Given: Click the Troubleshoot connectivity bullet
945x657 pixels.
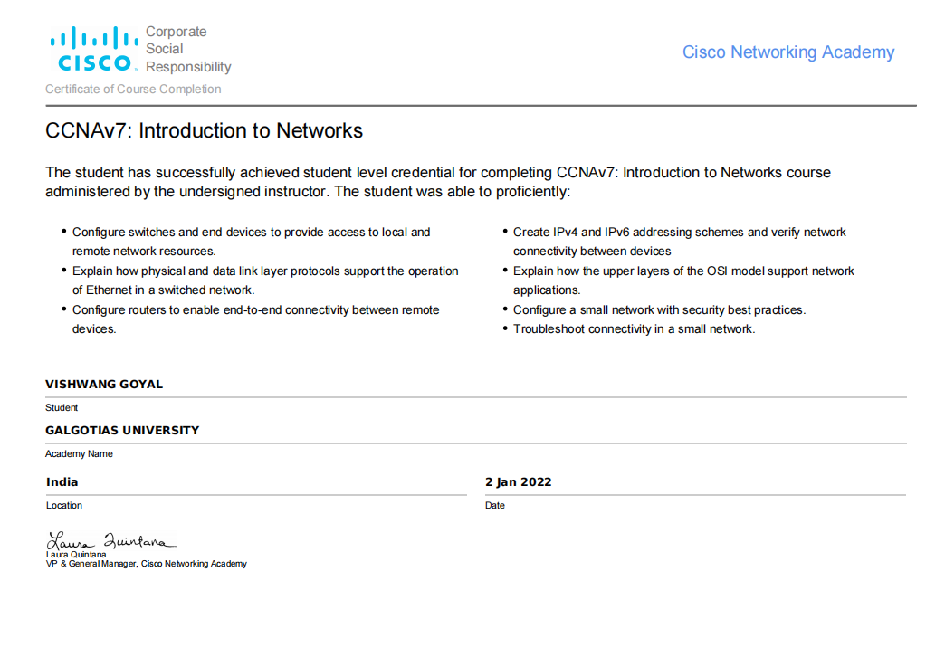Looking at the screenshot, I should pos(634,328).
